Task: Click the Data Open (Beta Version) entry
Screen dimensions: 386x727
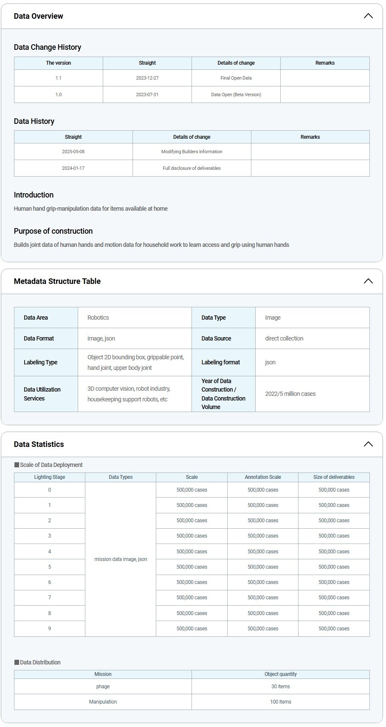Action: coord(236,94)
